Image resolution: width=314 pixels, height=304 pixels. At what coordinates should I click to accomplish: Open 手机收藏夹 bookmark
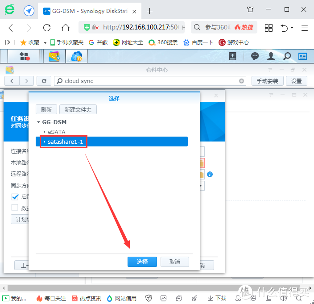click(x=67, y=42)
